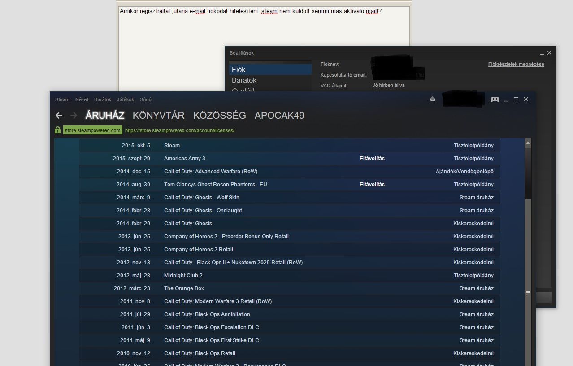Select Black Ops Annihilation row
The height and width of the screenshot is (366, 573).
[289, 314]
